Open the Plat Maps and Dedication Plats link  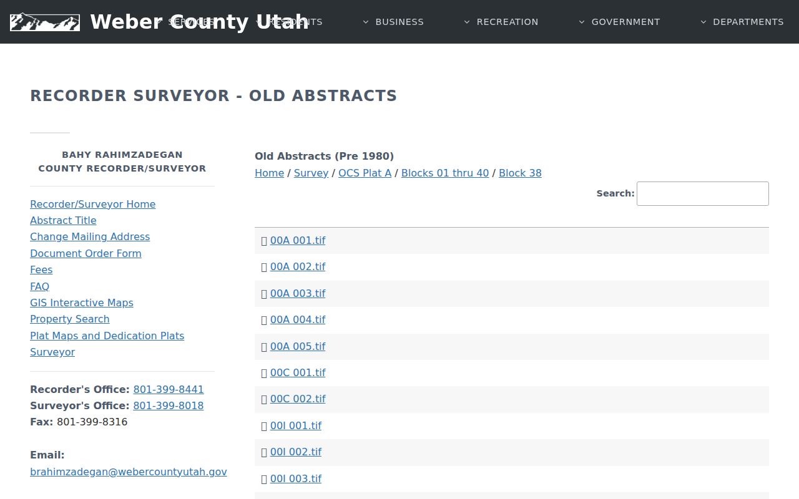(107, 336)
